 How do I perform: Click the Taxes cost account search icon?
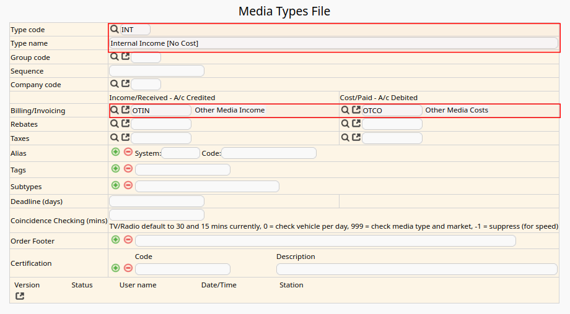pyautogui.click(x=346, y=138)
